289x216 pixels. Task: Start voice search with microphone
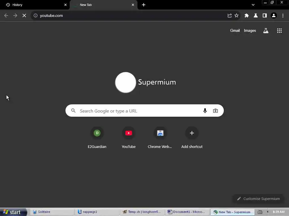[x=205, y=111]
